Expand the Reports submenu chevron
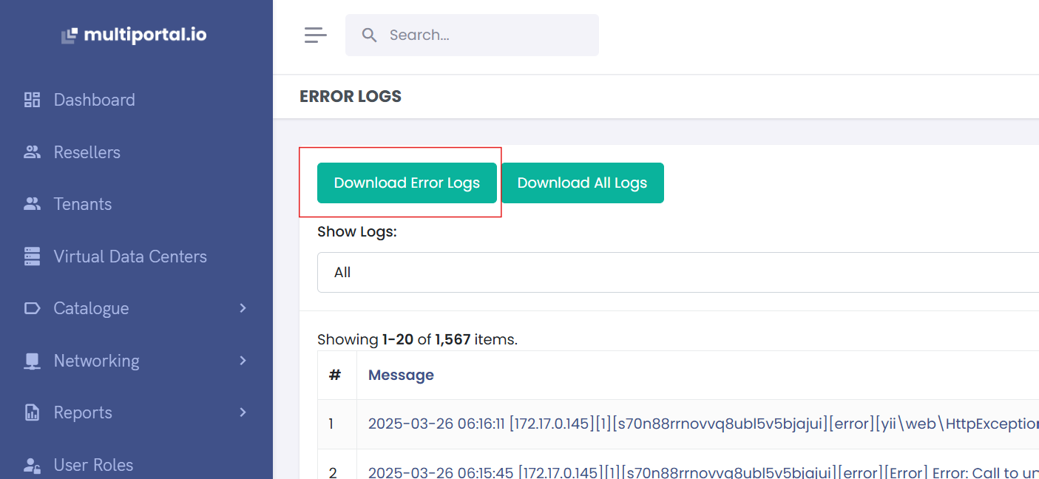Viewport: 1039px width, 479px height. click(243, 412)
